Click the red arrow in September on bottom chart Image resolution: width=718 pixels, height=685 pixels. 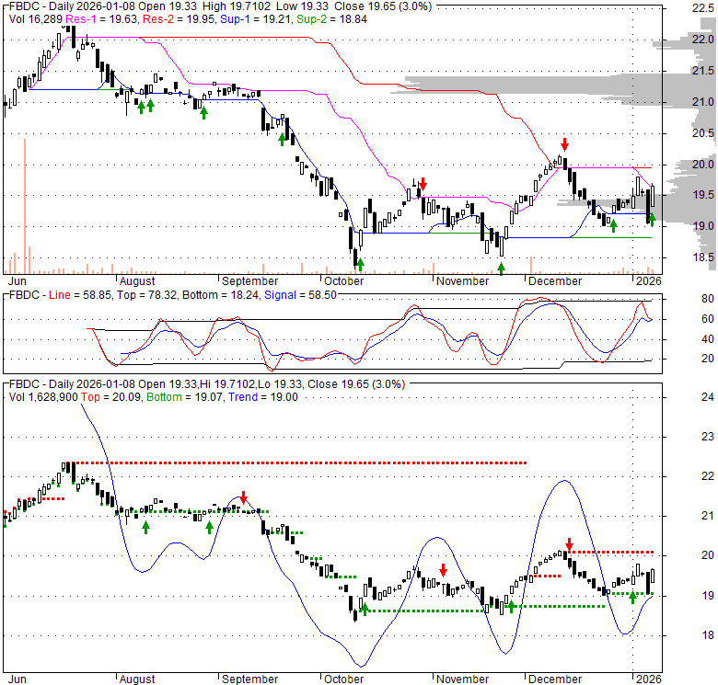pos(244,497)
